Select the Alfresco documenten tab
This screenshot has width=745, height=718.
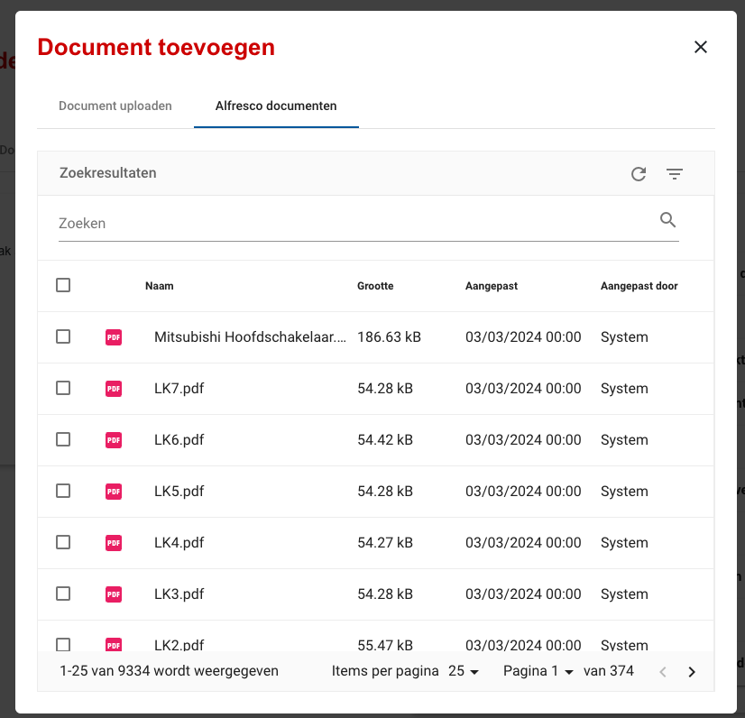tap(276, 106)
